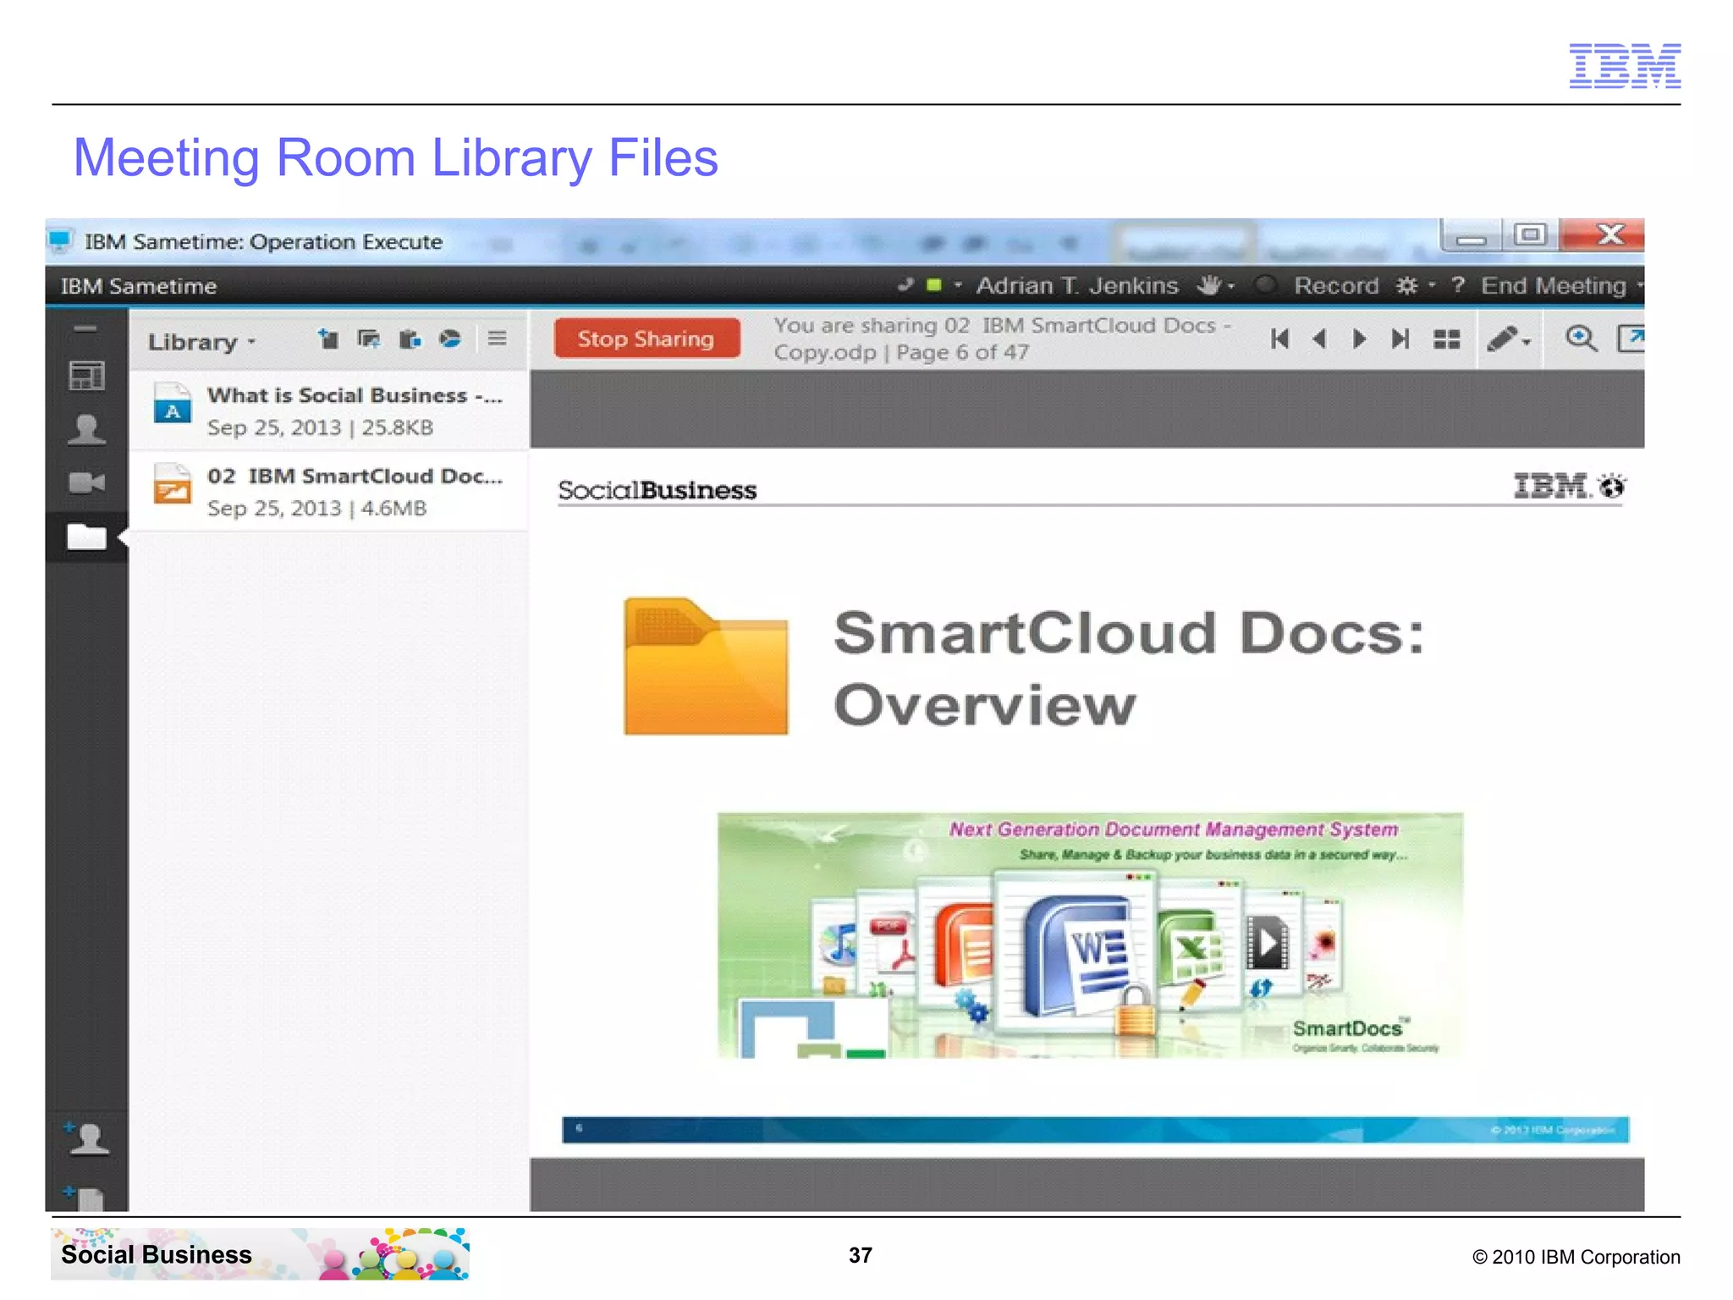Viewport: 1733px width, 1300px height.
Task: Maximize the Sametime meeting window
Action: click(1530, 235)
